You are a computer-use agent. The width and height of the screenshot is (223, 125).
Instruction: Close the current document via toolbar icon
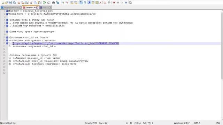(x=18, y=2)
